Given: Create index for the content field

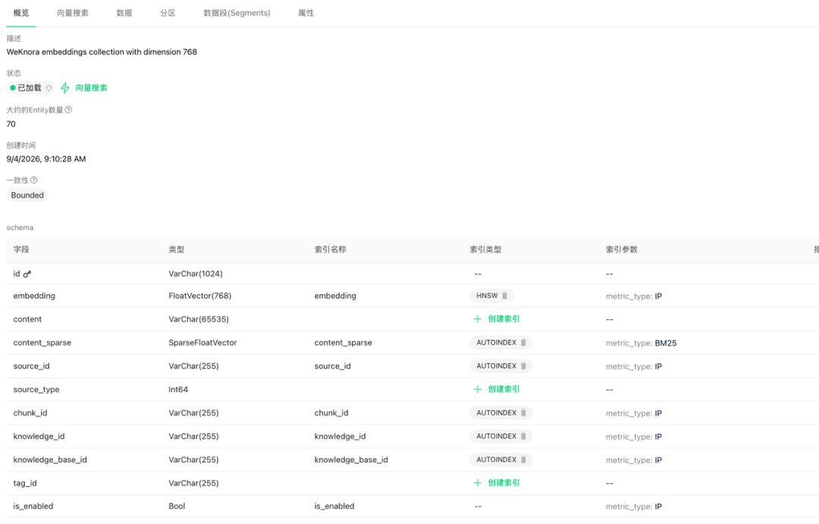Looking at the screenshot, I should coord(496,318).
